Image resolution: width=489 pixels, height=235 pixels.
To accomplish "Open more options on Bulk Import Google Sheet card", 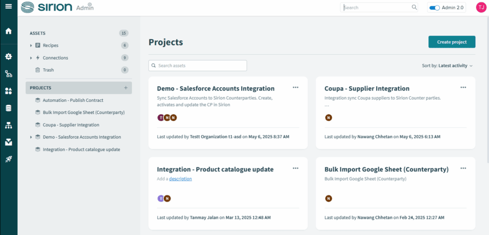I will click(x=463, y=168).
